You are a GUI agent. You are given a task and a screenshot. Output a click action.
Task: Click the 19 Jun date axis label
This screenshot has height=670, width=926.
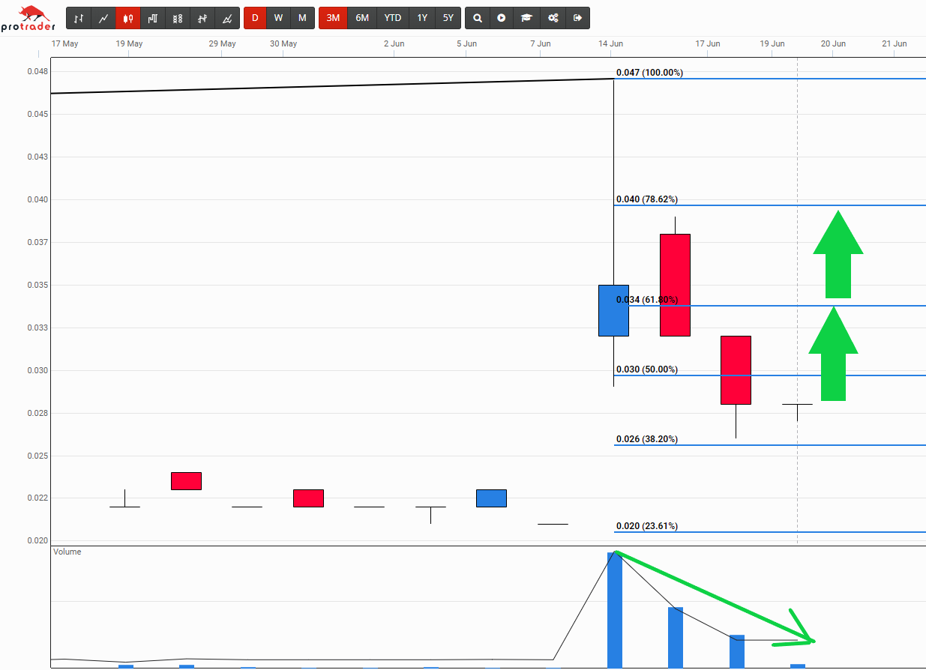[x=772, y=43]
